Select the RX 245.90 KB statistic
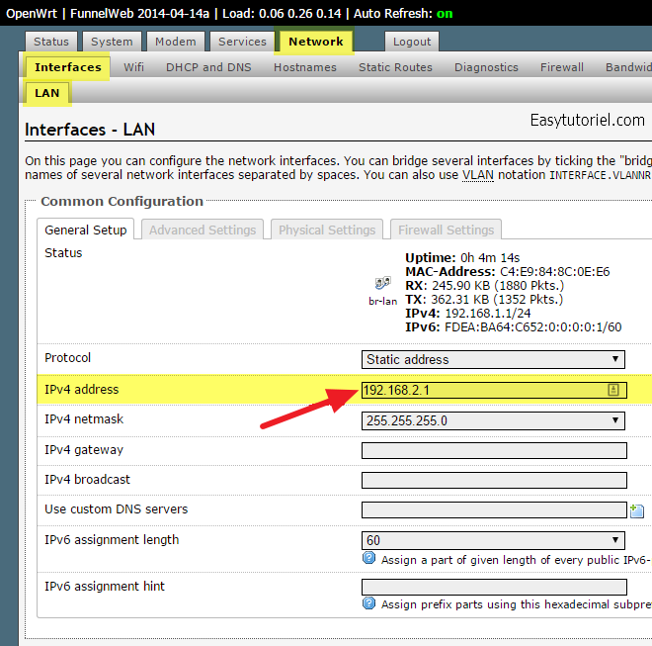This screenshot has height=646, width=652. coord(485,285)
